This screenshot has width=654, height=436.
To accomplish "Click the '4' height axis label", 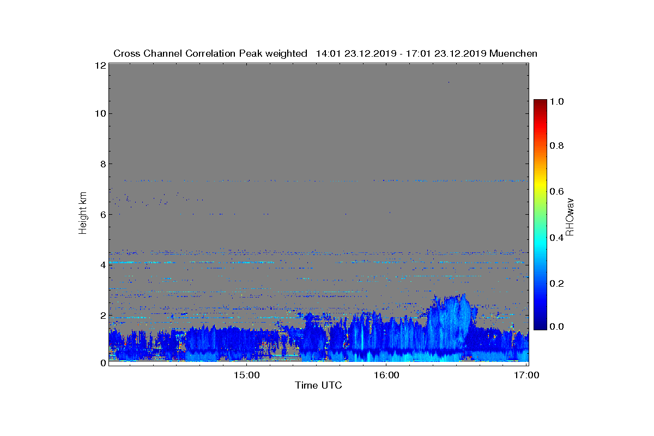I will (x=102, y=265).
